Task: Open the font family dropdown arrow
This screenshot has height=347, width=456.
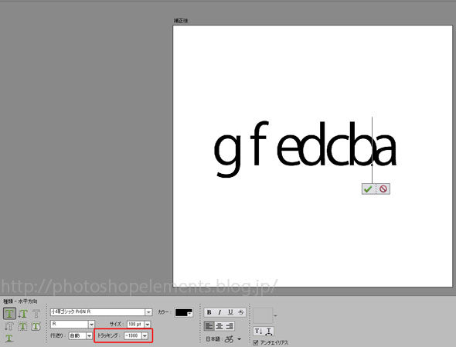Action: pos(148,312)
